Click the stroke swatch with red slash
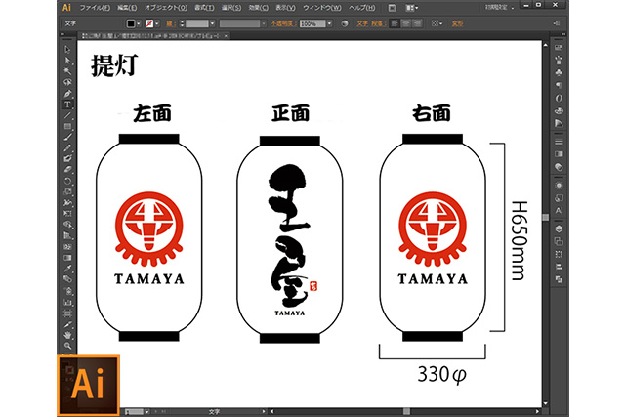 point(149,23)
